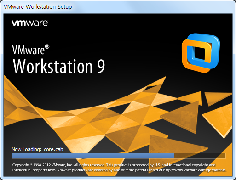Click the 'Now Loading: core.cab' status text

coord(37,149)
